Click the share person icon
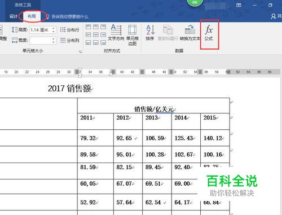This screenshot has width=282, height=215. point(274,16)
